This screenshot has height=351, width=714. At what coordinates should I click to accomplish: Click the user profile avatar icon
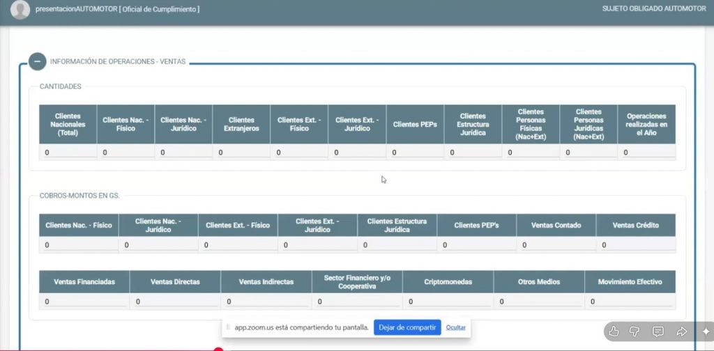[x=20, y=10]
